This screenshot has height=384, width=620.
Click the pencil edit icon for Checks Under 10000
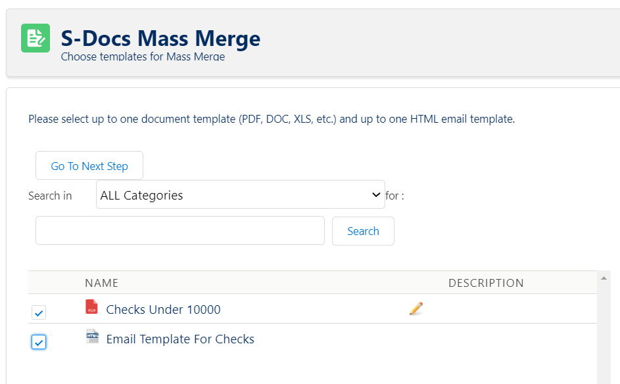416,309
